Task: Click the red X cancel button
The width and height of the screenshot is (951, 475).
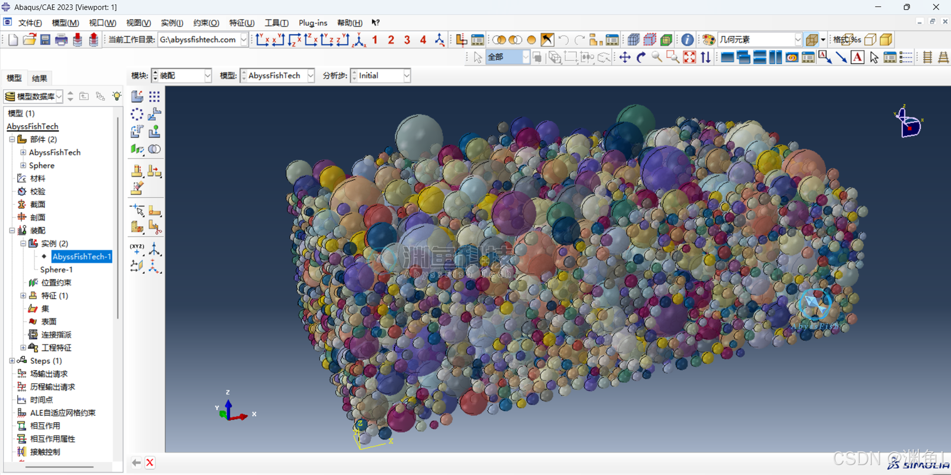Action: tap(150, 463)
